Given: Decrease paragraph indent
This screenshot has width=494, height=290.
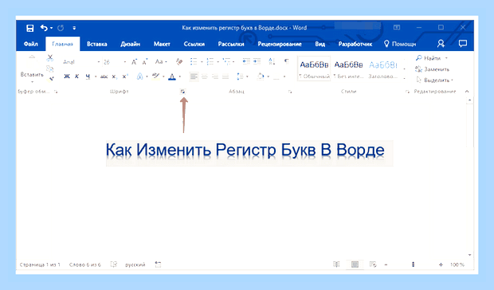Looking at the screenshot, I should tap(246, 61).
